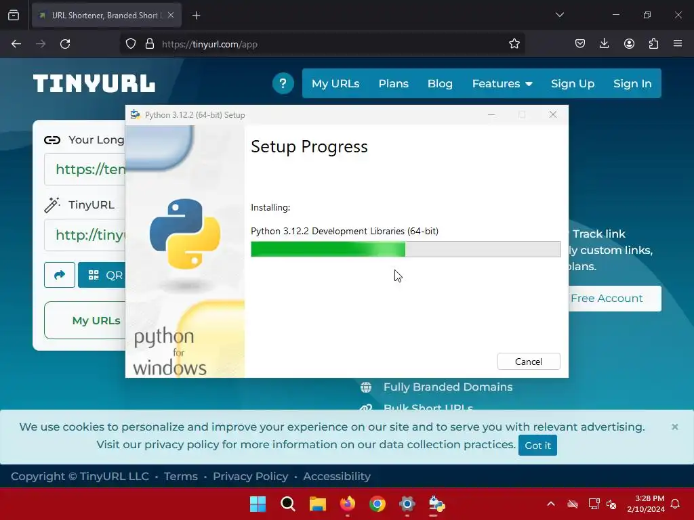Open Settings gear in taskbar
Screen dimensions: 694x520
407,504
